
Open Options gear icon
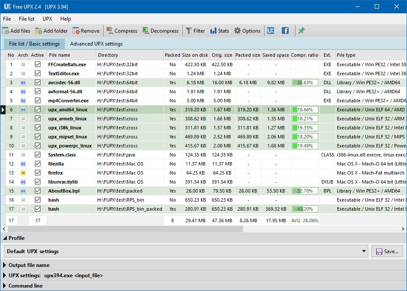237,31
